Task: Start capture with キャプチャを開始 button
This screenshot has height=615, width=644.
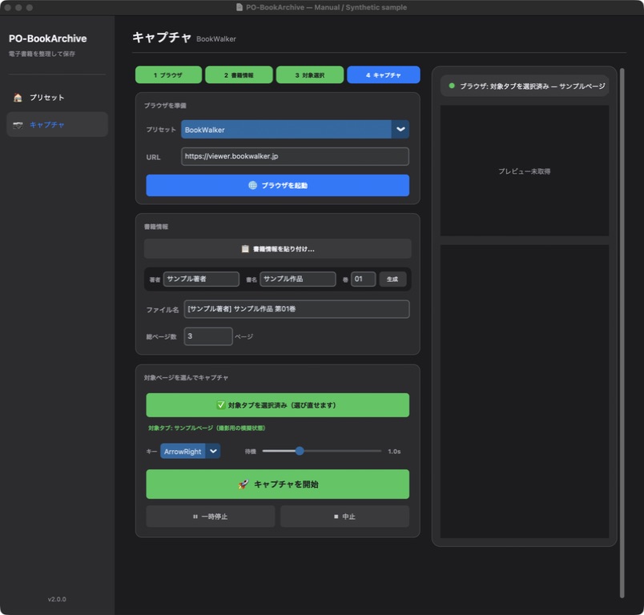Action: 278,484
